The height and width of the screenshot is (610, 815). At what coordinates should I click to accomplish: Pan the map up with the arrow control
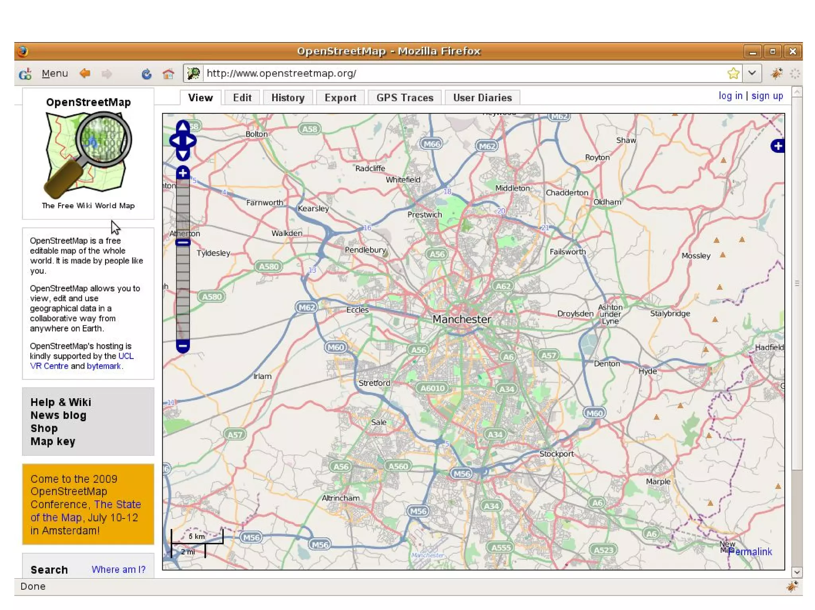pyautogui.click(x=183, y=127)
